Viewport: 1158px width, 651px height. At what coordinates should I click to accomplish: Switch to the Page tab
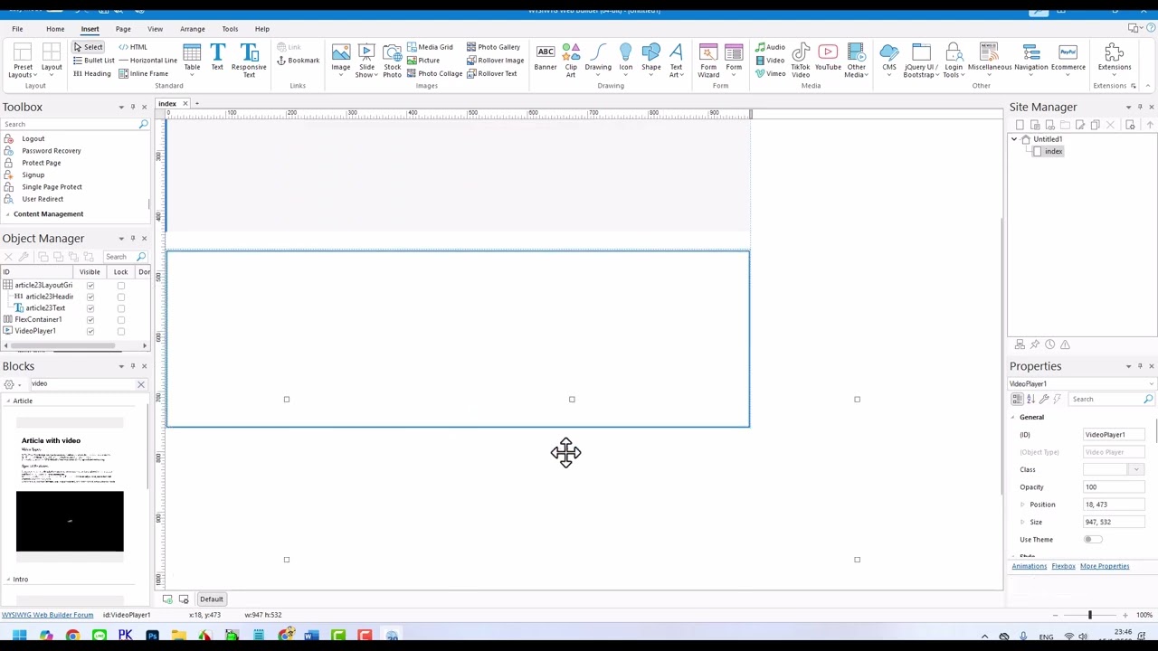pos(123,29)
